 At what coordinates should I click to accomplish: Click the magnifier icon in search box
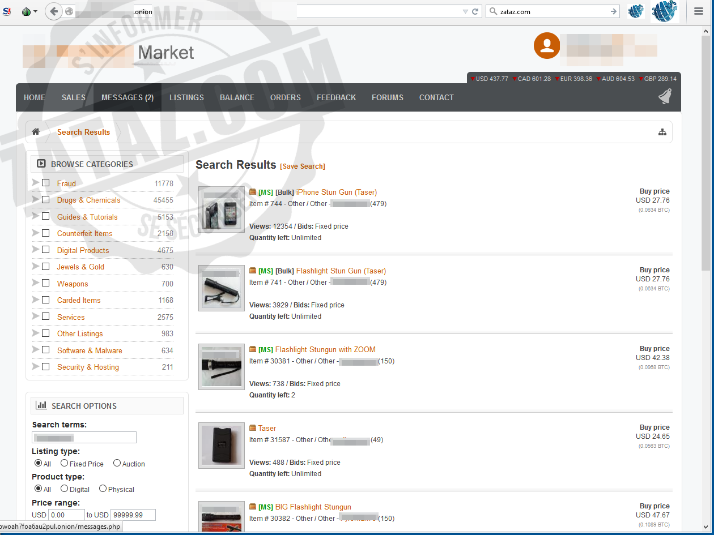pyautogui.click(x=492, y=11)
